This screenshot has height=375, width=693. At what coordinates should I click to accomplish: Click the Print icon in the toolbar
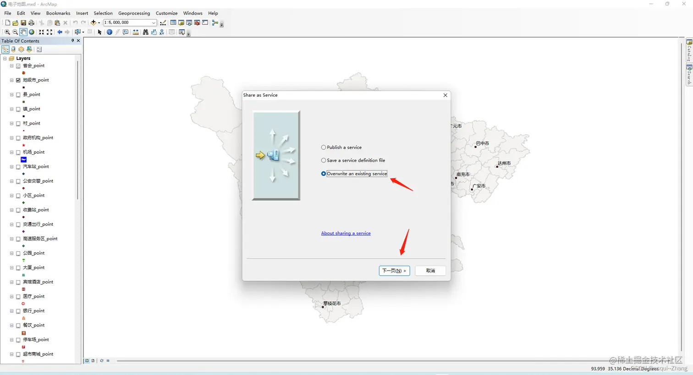click(x=31, y=22)
